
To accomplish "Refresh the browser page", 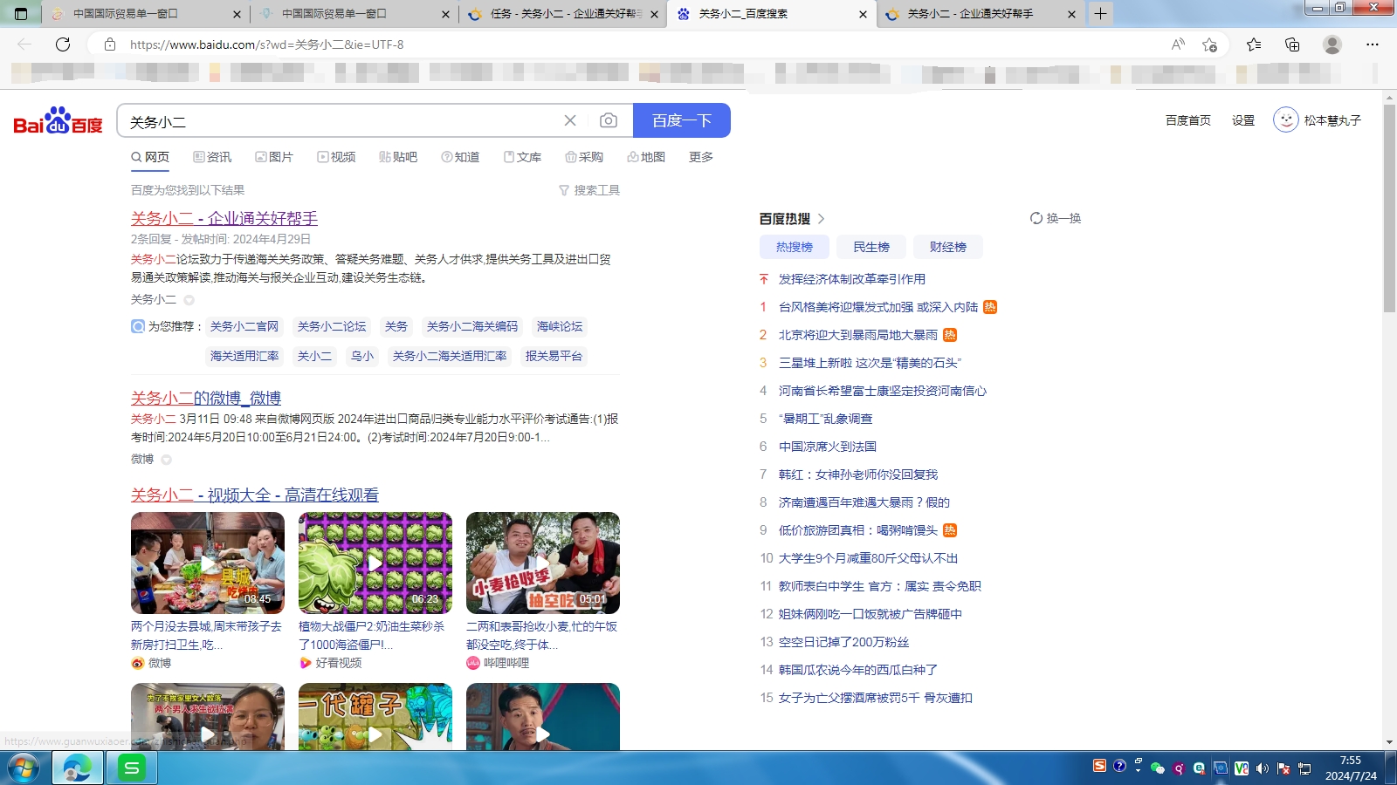I will click(63, 44).
